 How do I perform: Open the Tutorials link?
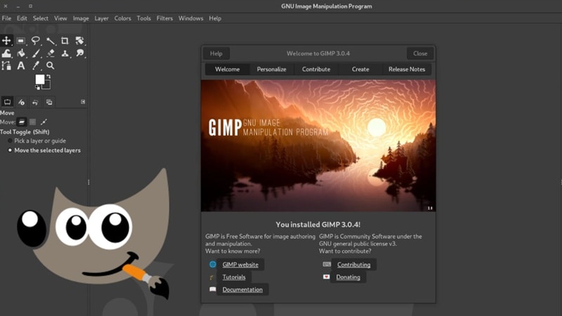pos(234,277)
